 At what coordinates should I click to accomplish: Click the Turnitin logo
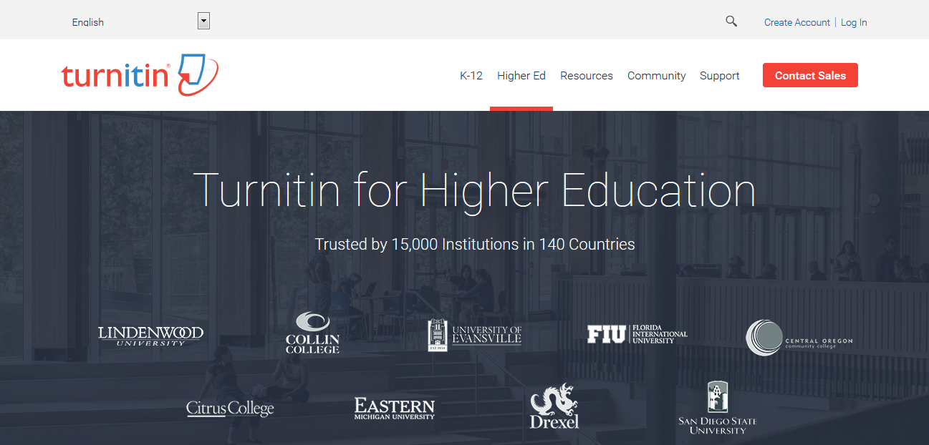pyautogui.click(x=140, y=74)
